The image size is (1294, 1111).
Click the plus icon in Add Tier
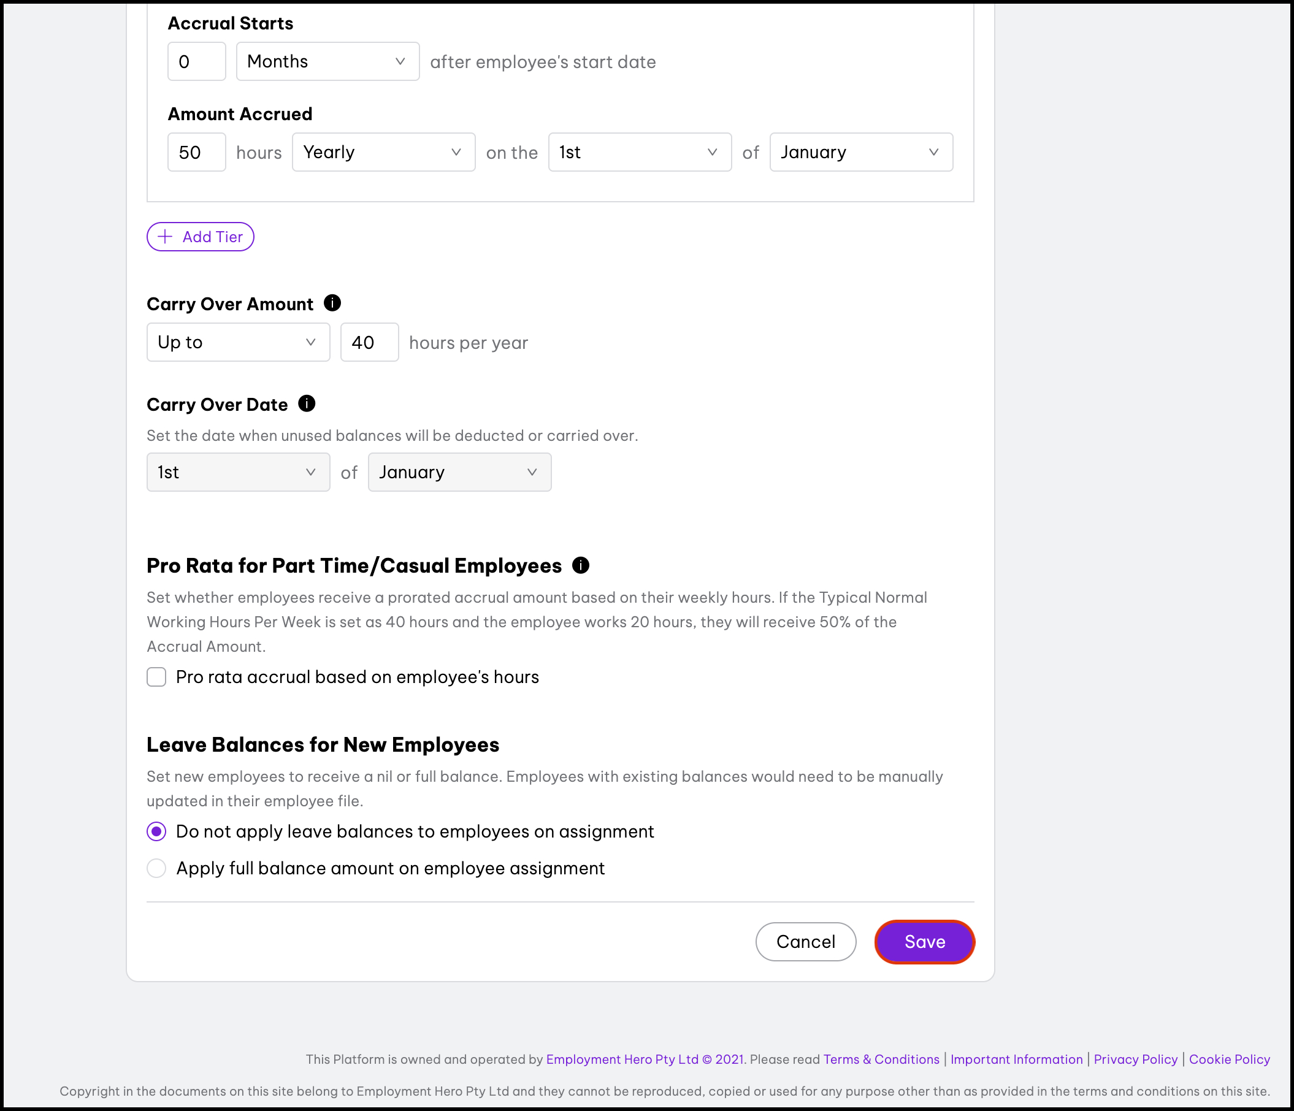coord(165,237)
